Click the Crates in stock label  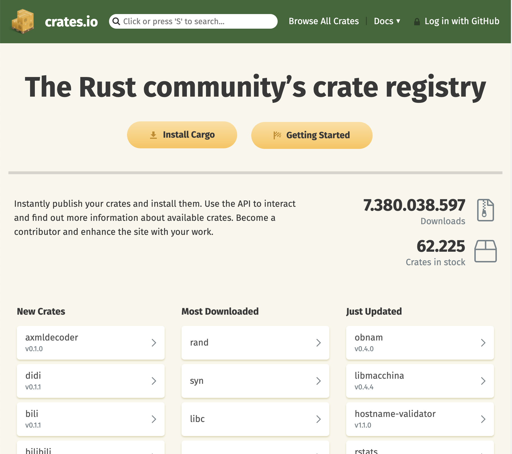(x=436, y=262)
